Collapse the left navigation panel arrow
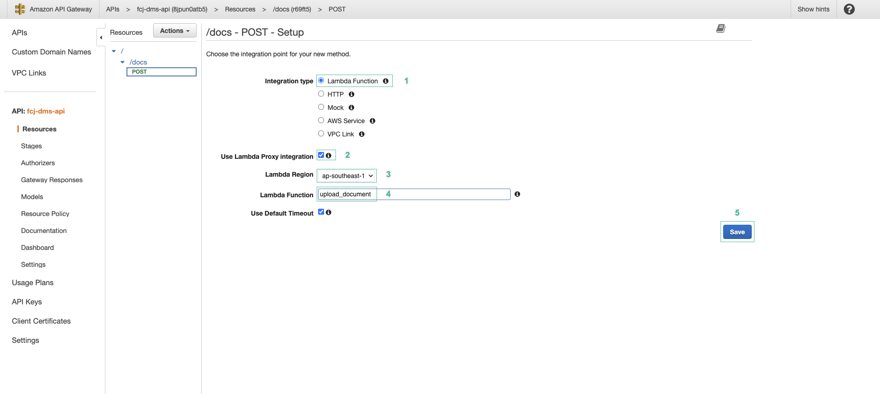880x395 pixels. [101, 38]
